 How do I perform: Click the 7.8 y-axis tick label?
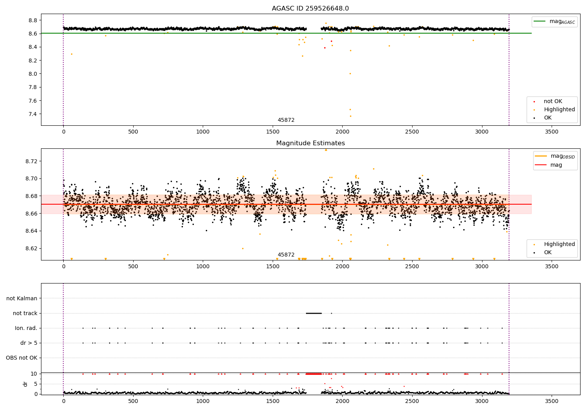click(33, 87)
